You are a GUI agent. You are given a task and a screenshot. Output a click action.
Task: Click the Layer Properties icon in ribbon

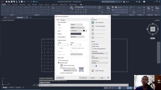pos(71,8)
